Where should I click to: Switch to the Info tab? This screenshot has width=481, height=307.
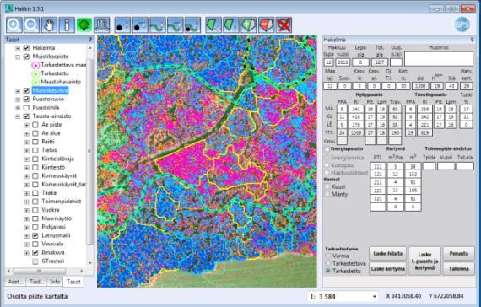tap(55, 282)
